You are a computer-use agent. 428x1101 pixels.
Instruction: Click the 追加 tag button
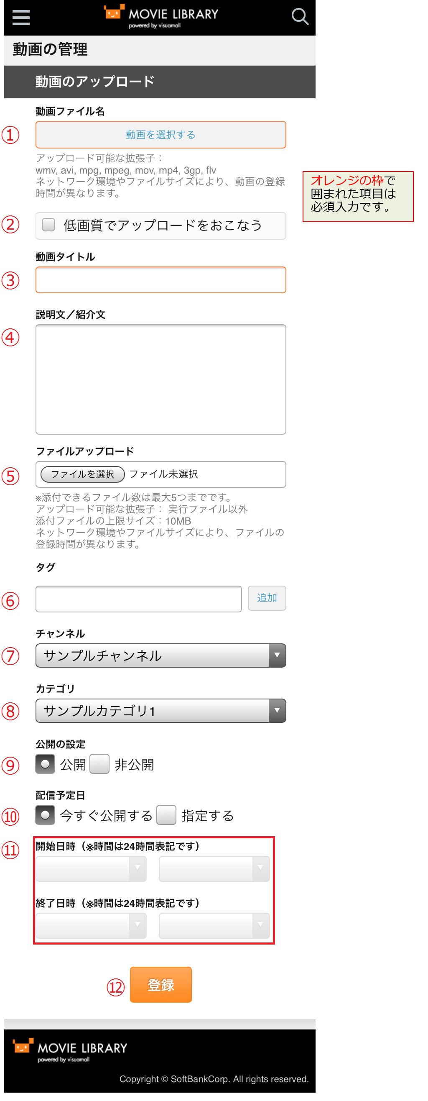click(x=267, y=597)
